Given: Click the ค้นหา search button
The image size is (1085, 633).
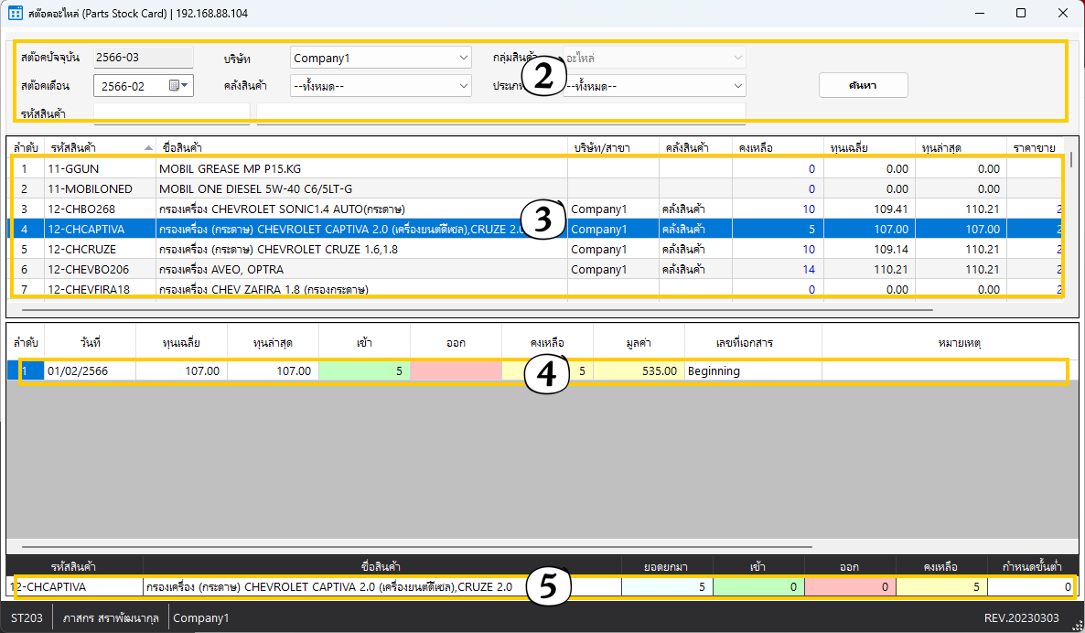Looking at the screenshot, I should point(863,85).
